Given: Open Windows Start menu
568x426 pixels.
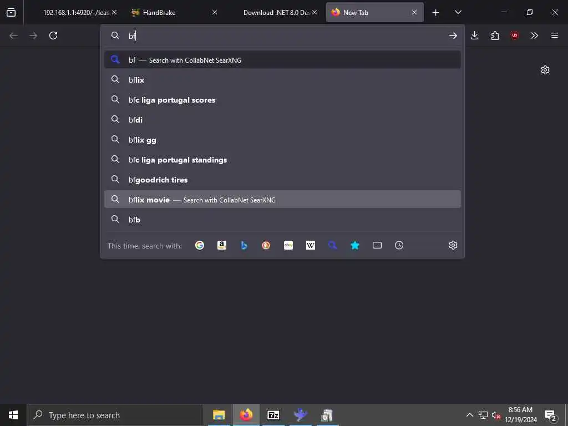Looking at the screenshot, I should [x=13, y=415].
